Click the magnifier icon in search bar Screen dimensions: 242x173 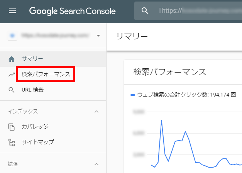(x=145, y=11)
